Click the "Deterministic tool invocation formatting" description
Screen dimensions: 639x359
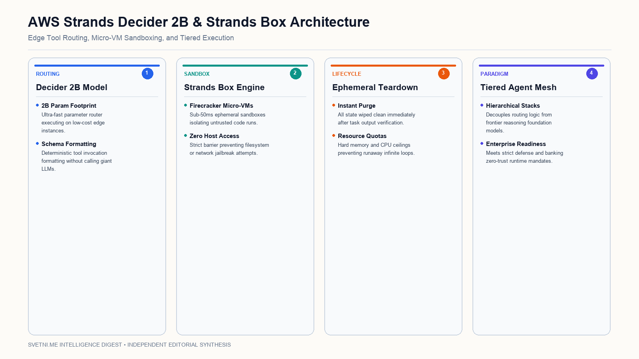pyautogui.click(x=77, y=161)
